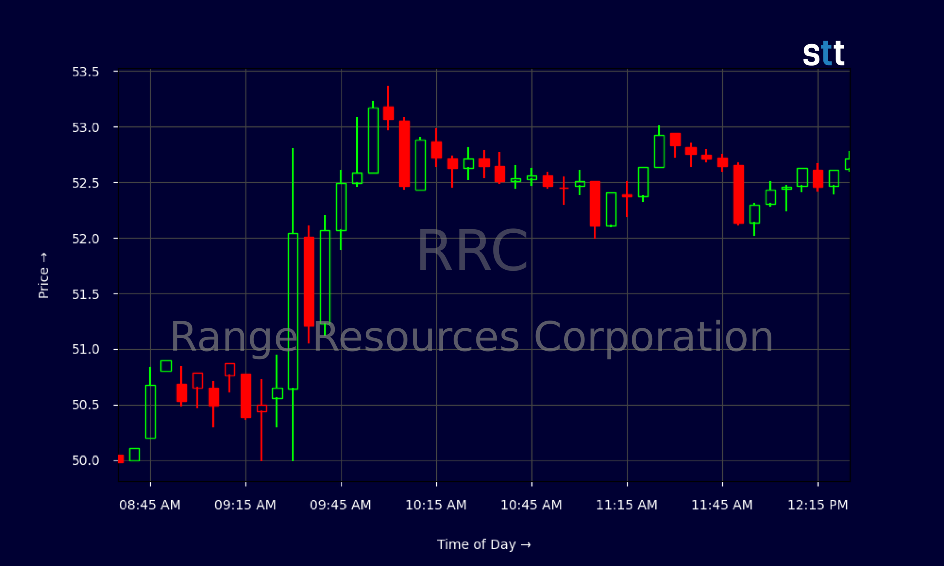Click the stt logo
Viewport: 944px width, 566px height.
(823, 53)
